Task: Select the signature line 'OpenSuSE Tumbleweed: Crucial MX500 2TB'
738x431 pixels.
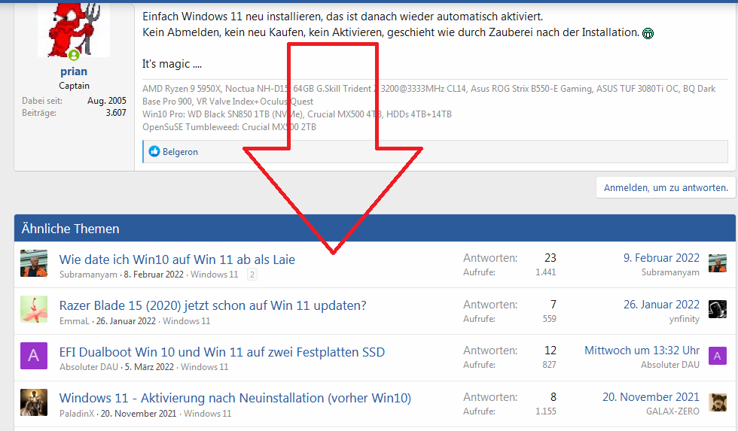Action: 229,127
